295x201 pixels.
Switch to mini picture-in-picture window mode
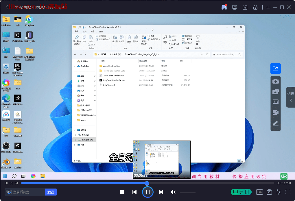pos(245,7)
